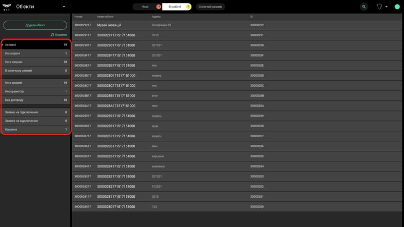Select the Активні filter
The width and height of the screenshot is (404, 227).
coord(36,45)
